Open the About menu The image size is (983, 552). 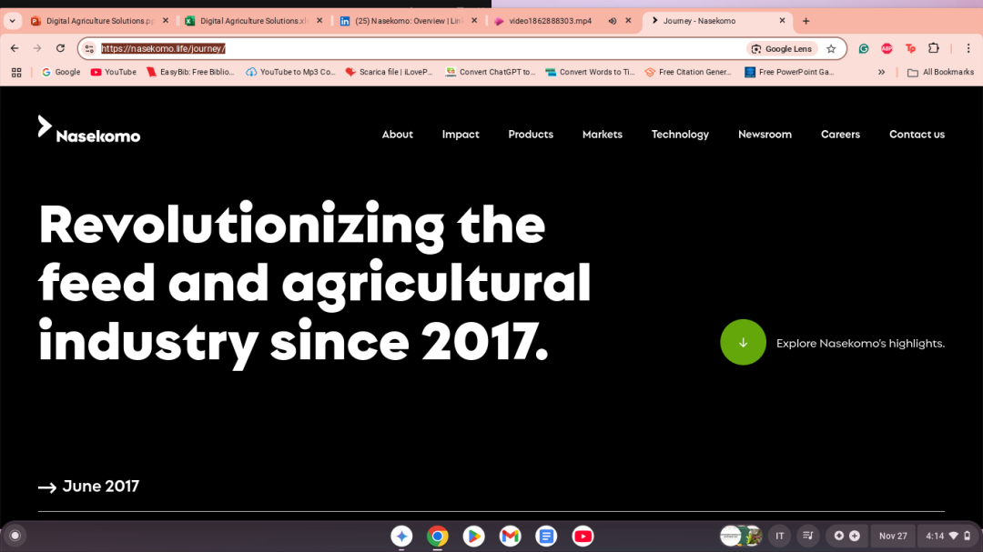tap(398, 134)
